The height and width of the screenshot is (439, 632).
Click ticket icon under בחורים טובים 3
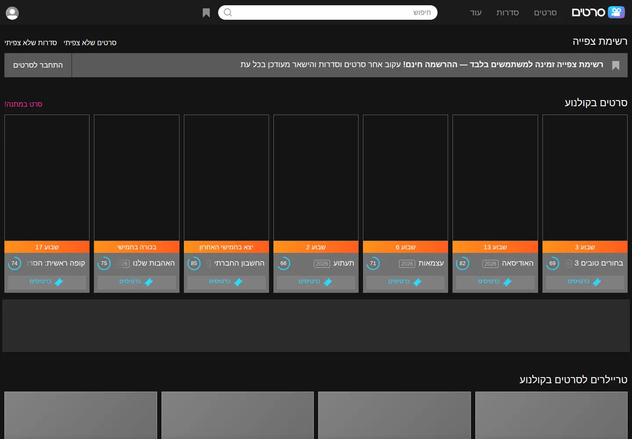point(597,282)
